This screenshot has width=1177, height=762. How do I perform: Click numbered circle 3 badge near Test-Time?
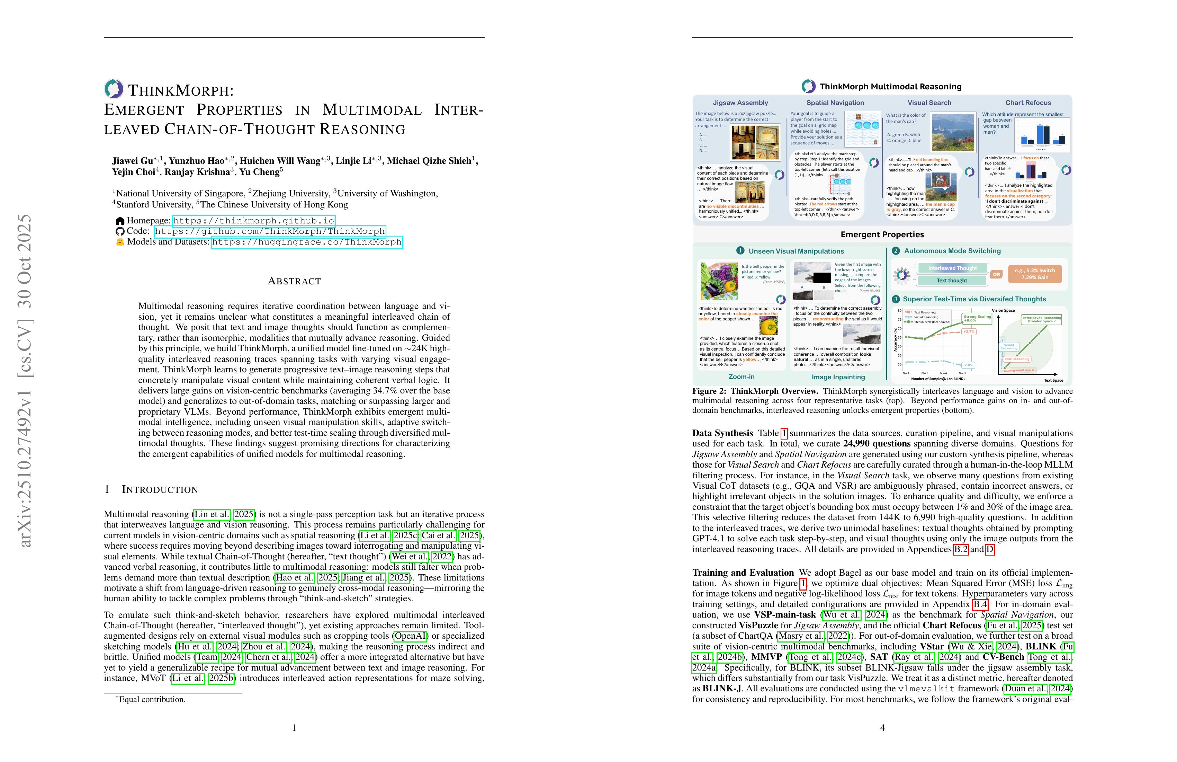[896, 299]
